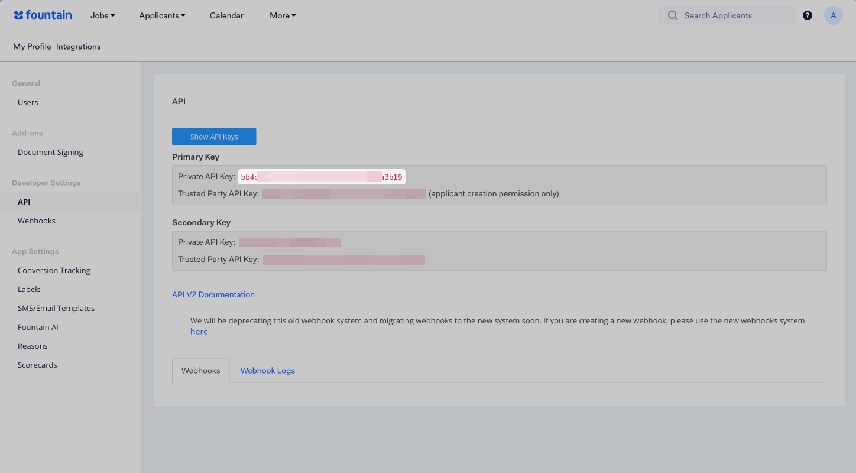Open Document Signing settings

pyautogui.click(x=50, y=152)
